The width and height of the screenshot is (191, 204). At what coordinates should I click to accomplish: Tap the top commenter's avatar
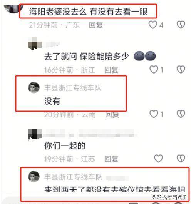pos(13,9)
